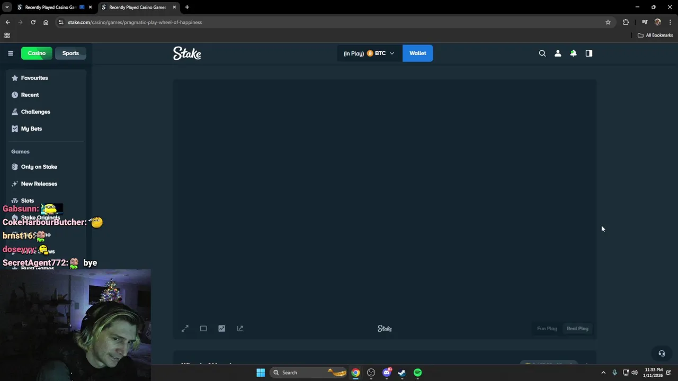Open the taskbar clock and date
The height and width of the screenshot is (381, 678).
coord(653,373)
